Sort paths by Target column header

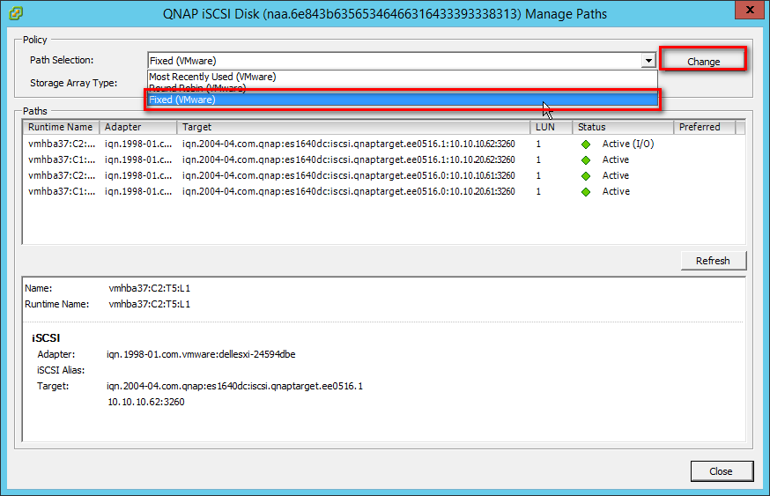click(352, 127)
